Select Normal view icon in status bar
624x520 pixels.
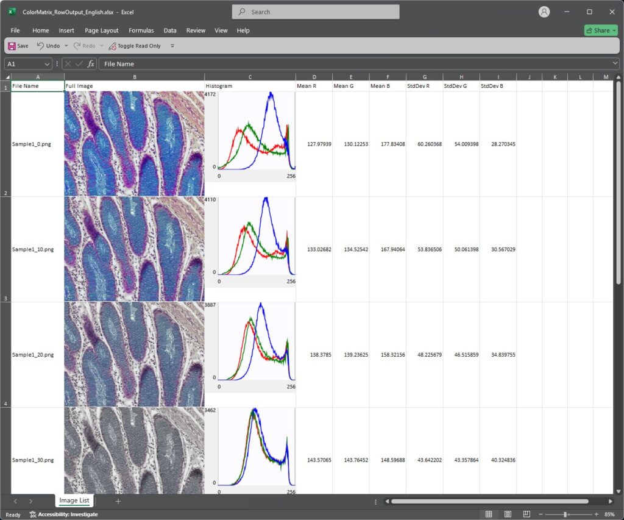(x=489, y=514)
